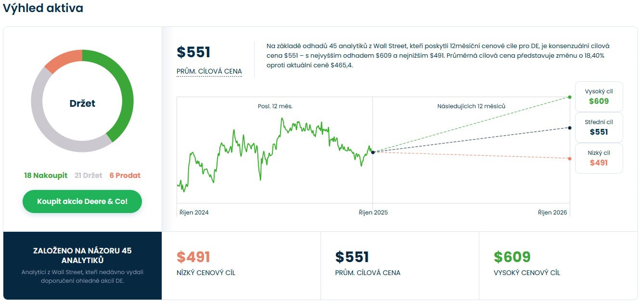The image size is (640, 302).
Task: Click the 21 Držet legend label
Action: pos(89,176)
